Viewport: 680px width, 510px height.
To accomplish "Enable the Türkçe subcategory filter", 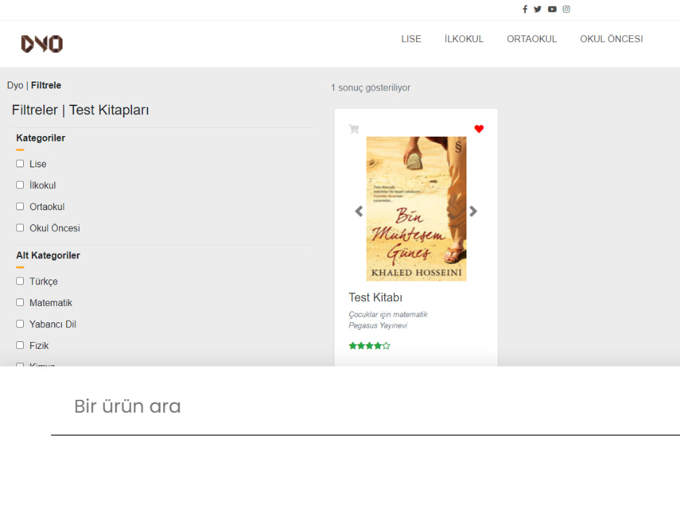I will [x=20, y=281].
